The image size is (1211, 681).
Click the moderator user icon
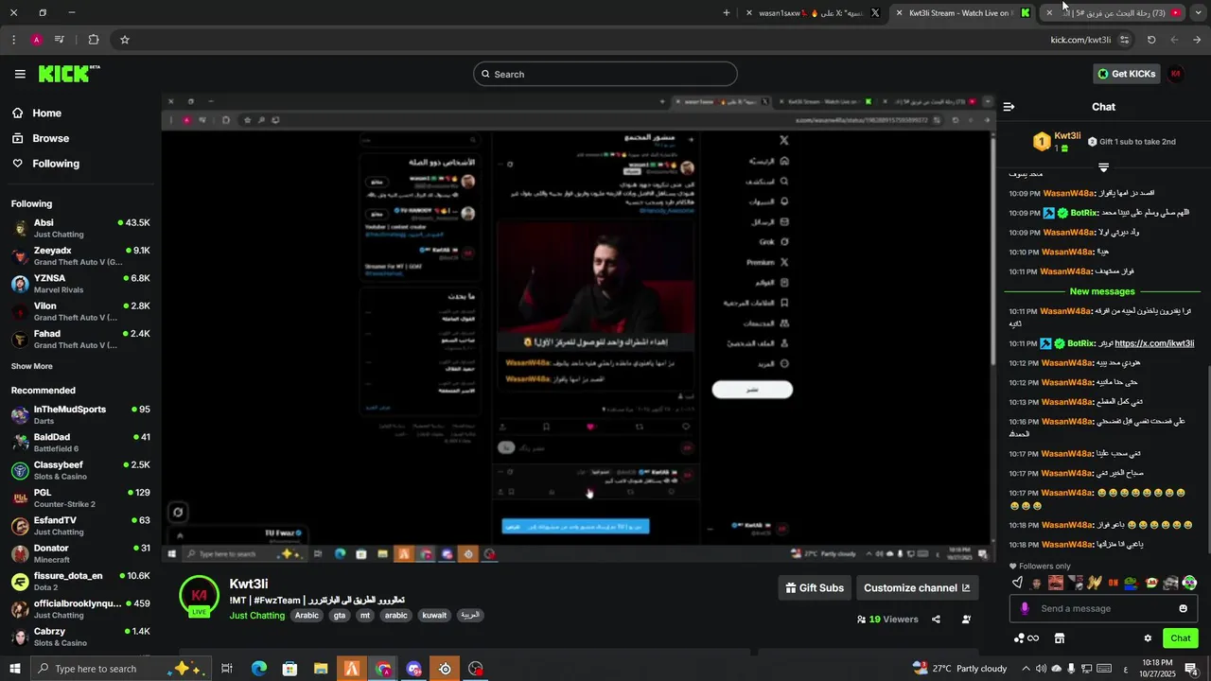tap(966, 620)
